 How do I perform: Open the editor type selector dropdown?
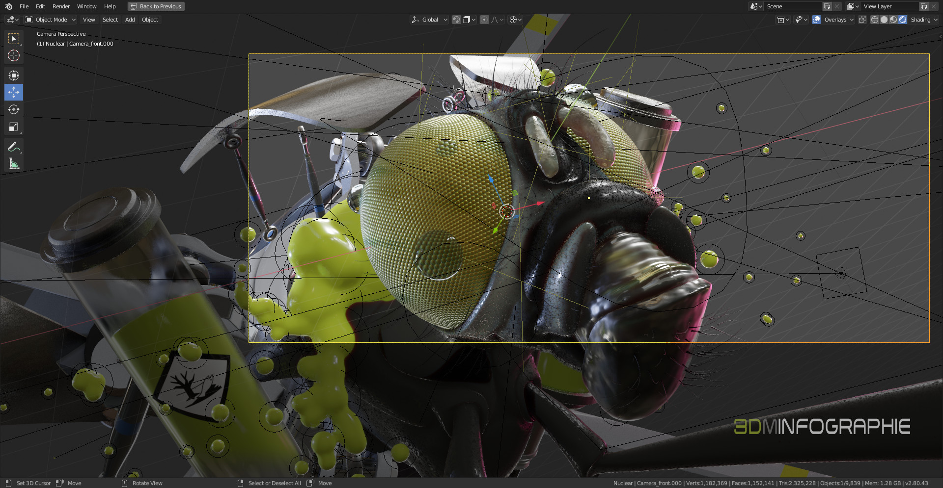pos(12,20)
